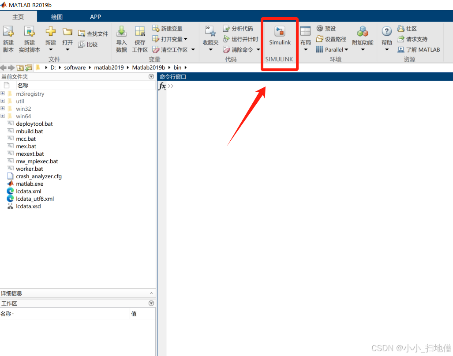
Task: Click the up one level folder icon
Action: pos(20,67)
